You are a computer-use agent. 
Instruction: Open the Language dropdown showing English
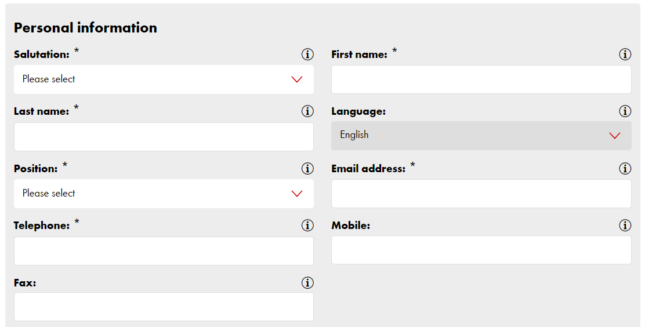click(x=481, y=135)
